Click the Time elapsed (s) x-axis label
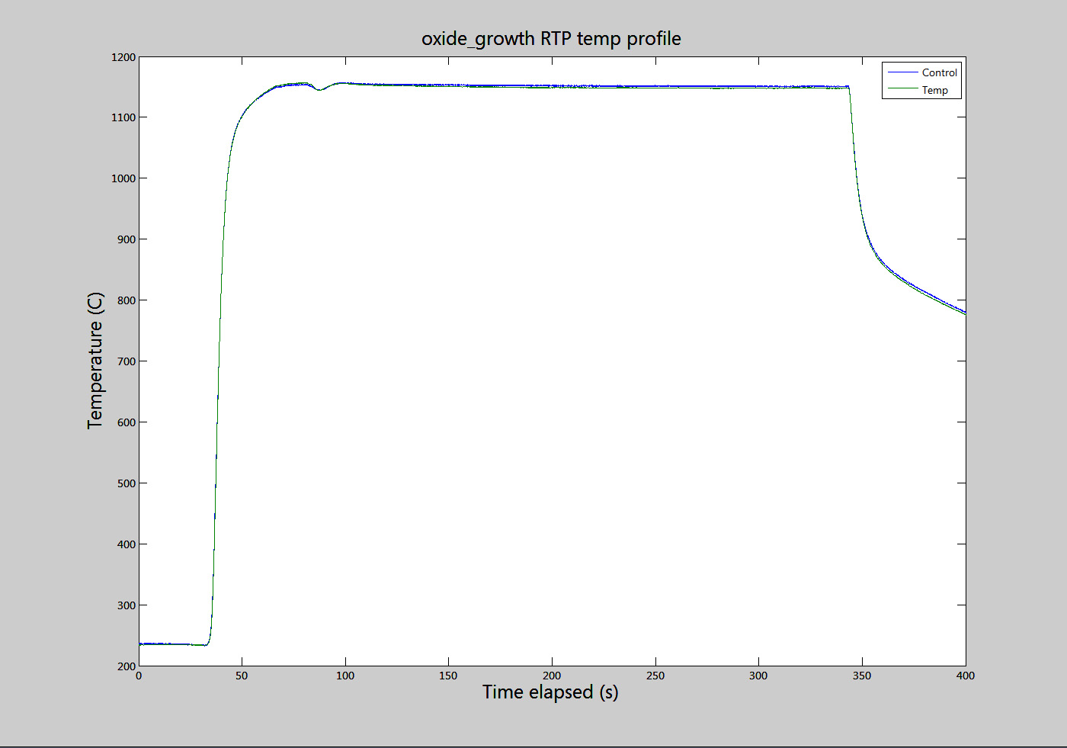The width and height of the screenshot is (1067, 748). [x=550, y=692]
